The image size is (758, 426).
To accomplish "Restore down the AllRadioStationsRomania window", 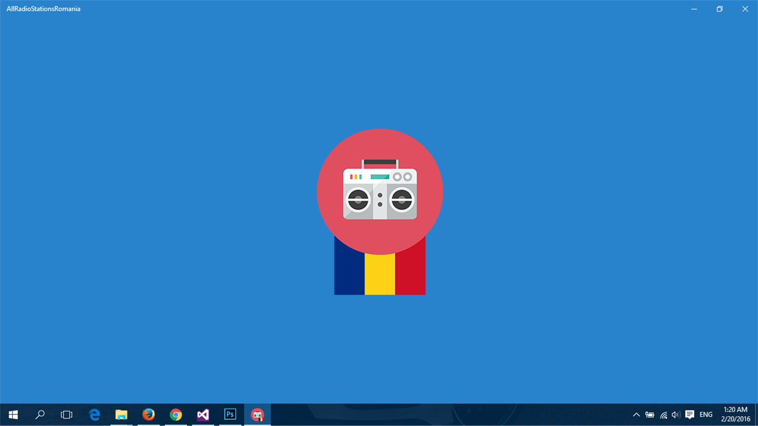I will tap(720, 9).
